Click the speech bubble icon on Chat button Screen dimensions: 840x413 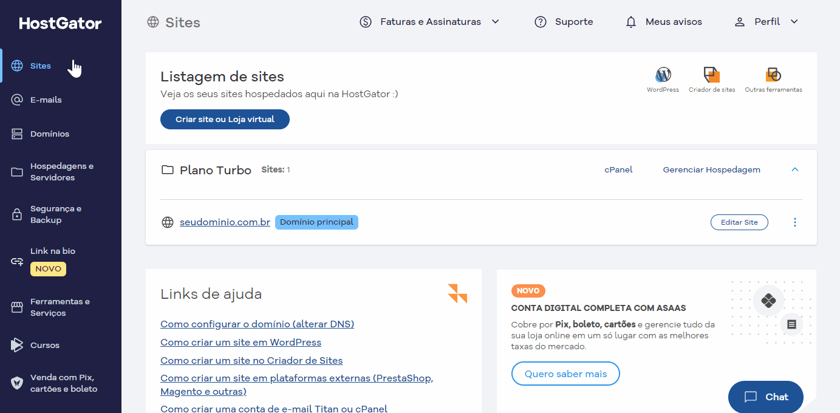pos(751,397)
